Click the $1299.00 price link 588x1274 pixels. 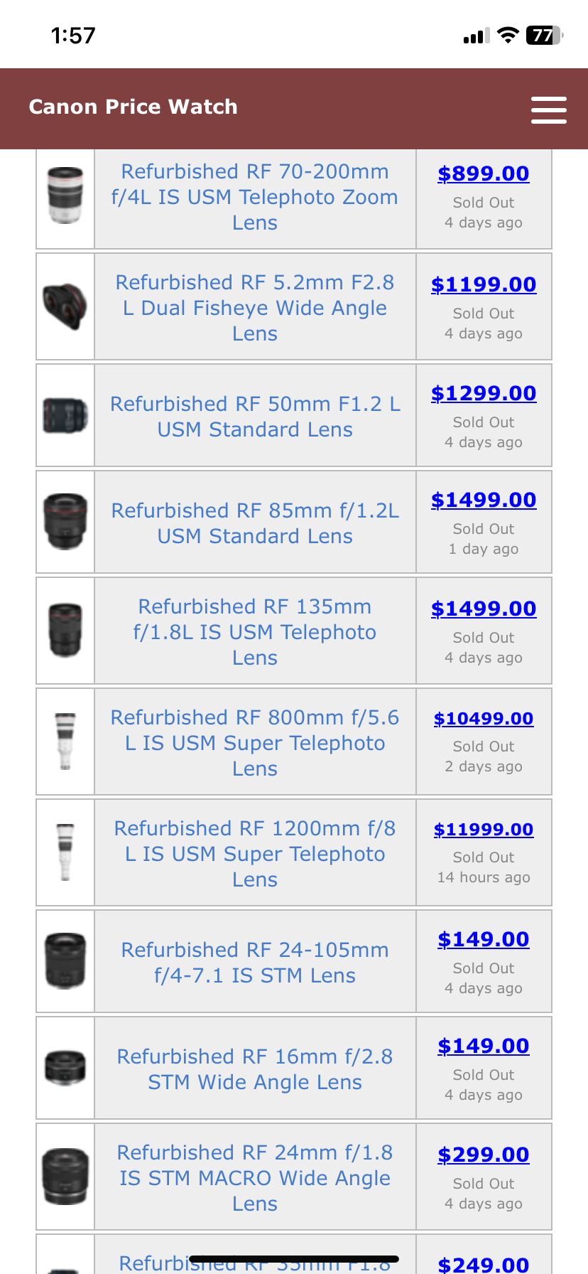pos(484,393)
